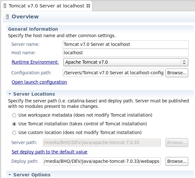Click into the Deploy path field

click(102, 161)
